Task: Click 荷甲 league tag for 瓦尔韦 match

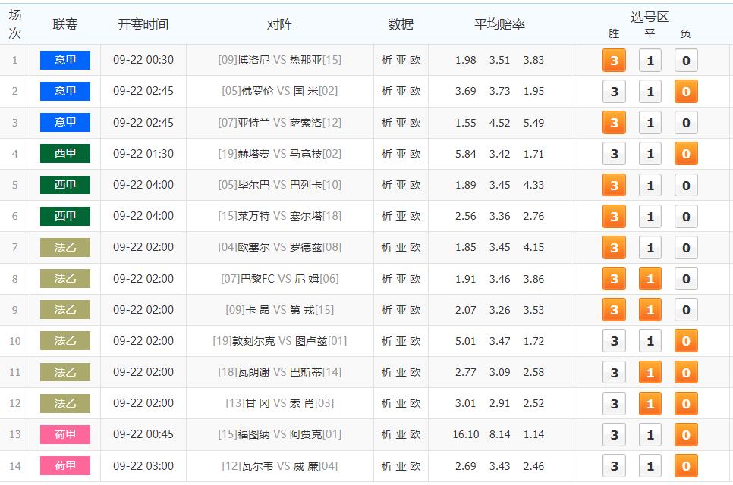Action: (65, 465)
